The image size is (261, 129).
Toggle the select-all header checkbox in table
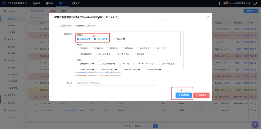point(30,23)
